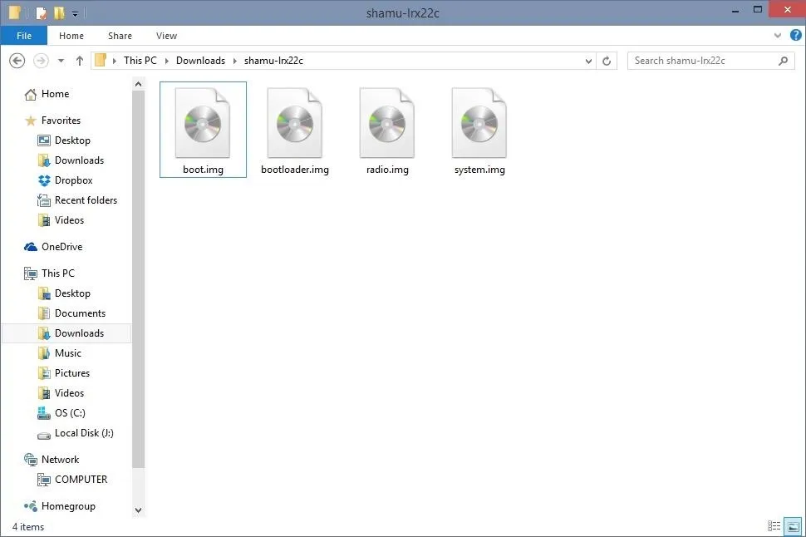Screen dimensions: 806x537
Task: Switch to the Share ribbon tab
Action: point(120,36)
